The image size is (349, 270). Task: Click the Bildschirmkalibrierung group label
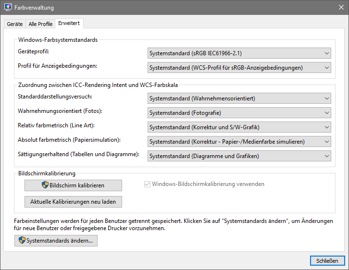(47, 173)
